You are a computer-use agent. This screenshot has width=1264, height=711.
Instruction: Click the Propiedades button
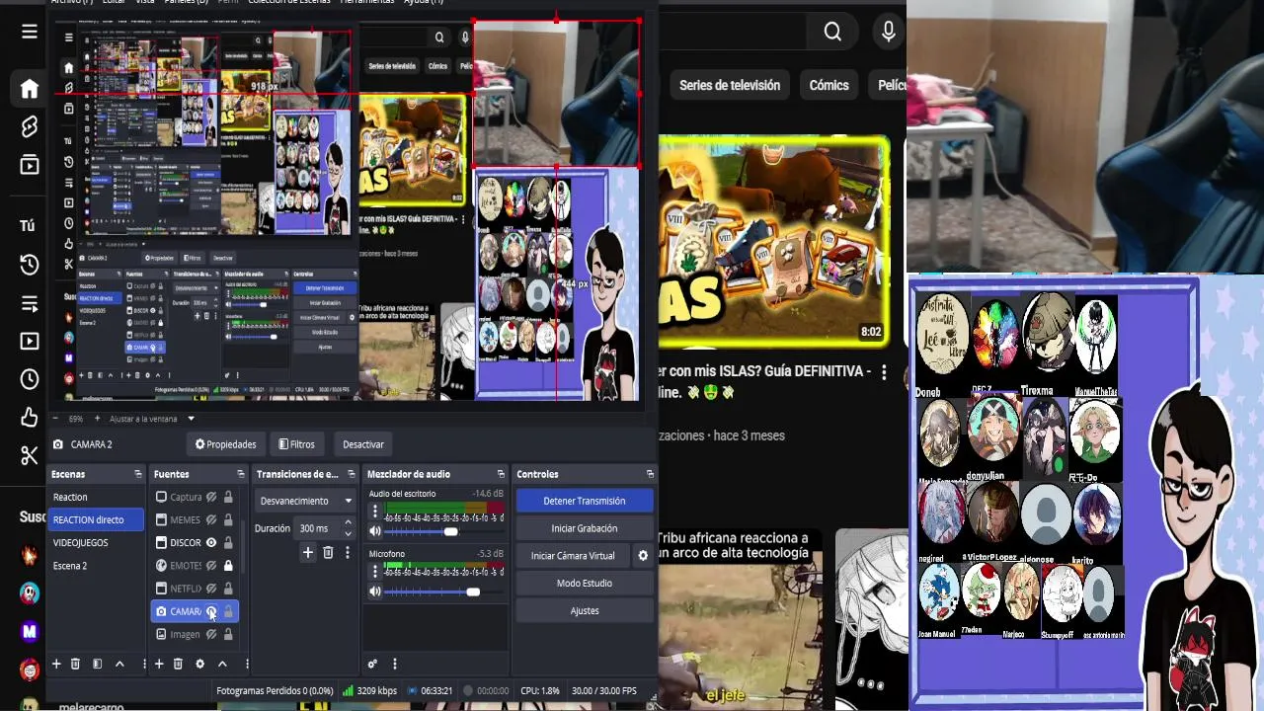(x=226, y=444)
